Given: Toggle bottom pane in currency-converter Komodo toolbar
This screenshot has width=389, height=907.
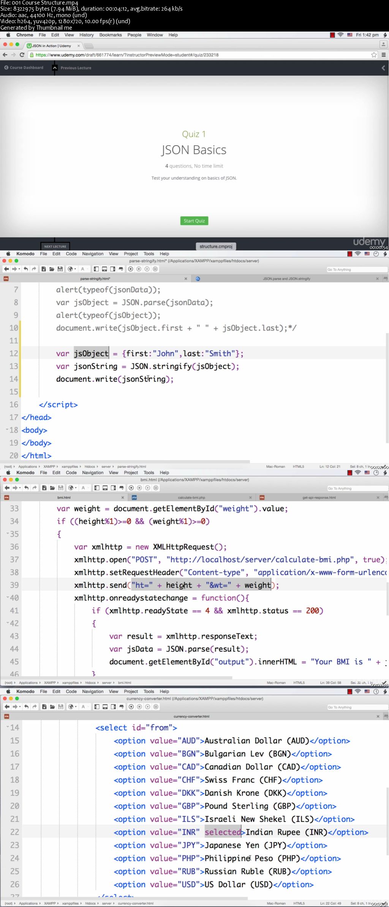Looking at the screenshot, I should pos(105,707).
